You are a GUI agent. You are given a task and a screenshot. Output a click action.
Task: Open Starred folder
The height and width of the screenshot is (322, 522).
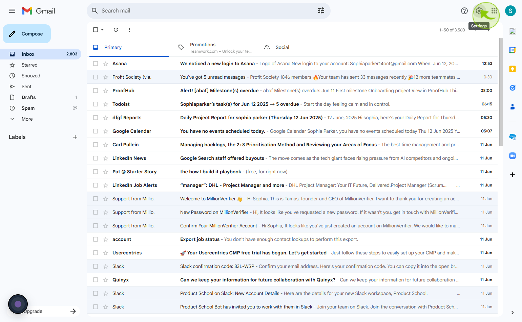point(41,65)
